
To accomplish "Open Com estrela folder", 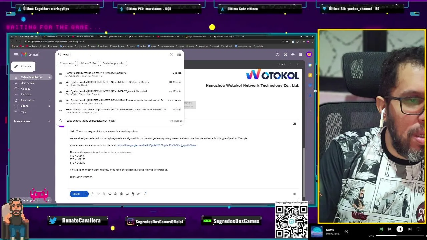I will pos(30,83).
